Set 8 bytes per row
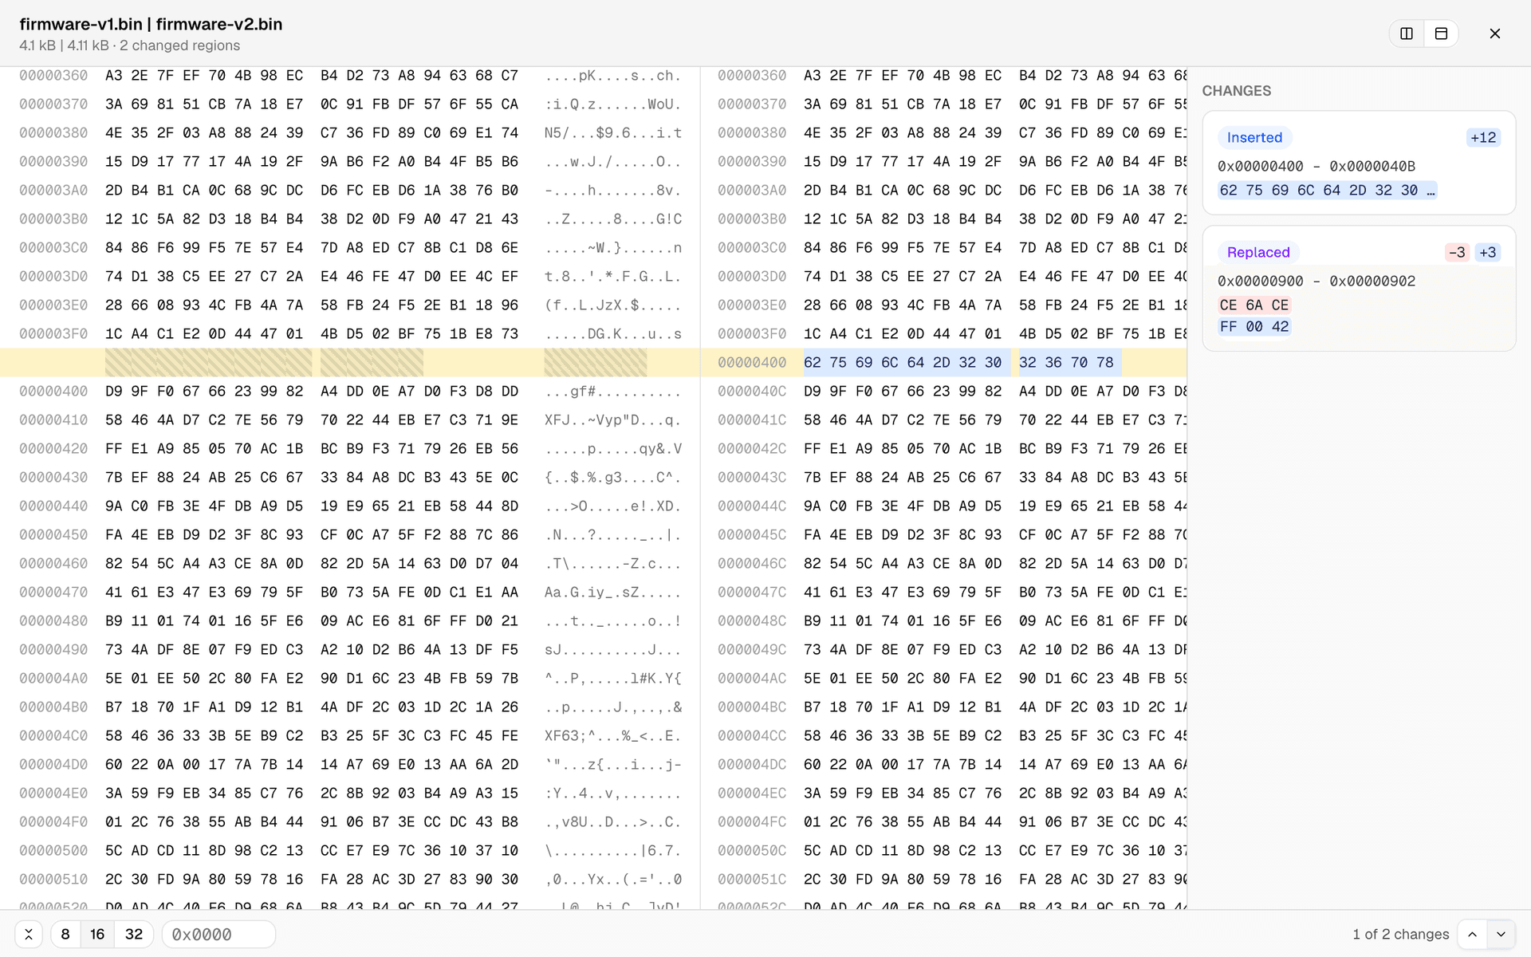Screen dimensions: 1531x957 pyautogui.click(x=65, y=934)
